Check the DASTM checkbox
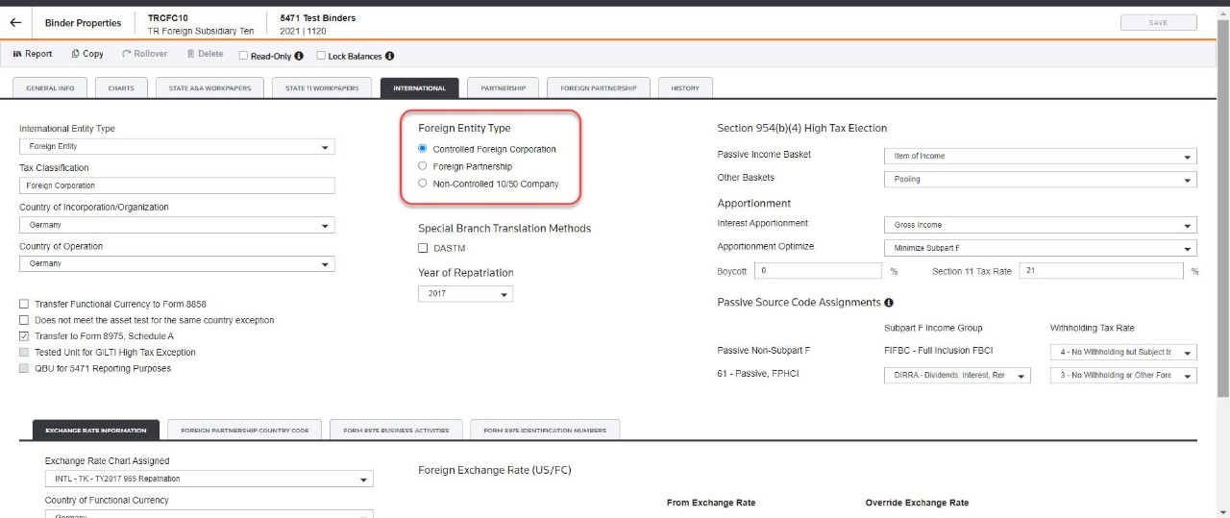Screen dimensions: 1230x518 pyautogui.click(x=423, y=248)
